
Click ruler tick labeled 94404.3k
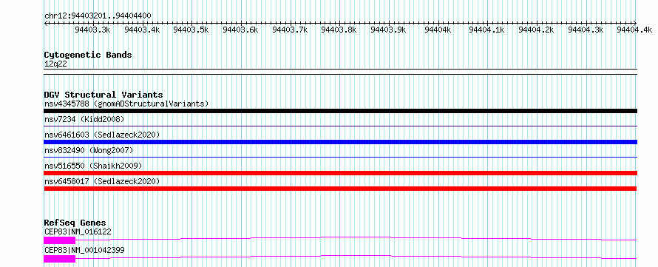[586, 30]
